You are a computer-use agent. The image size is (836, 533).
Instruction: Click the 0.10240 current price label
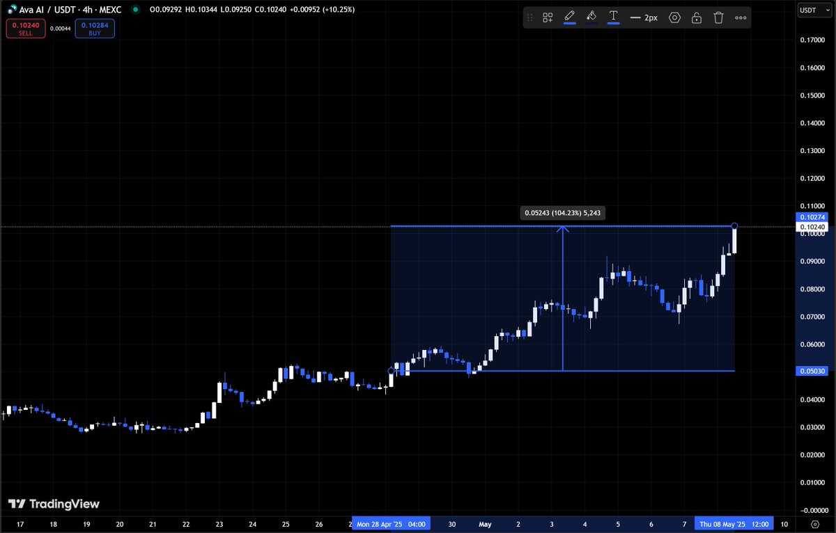coord(812,227)
